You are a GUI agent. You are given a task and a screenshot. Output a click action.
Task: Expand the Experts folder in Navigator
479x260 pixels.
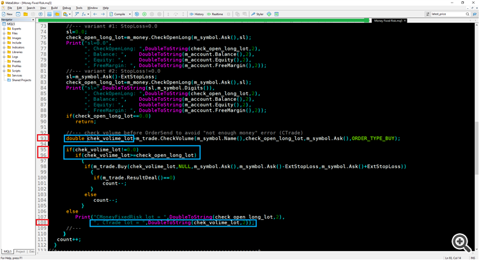click(x=4, y=29)
